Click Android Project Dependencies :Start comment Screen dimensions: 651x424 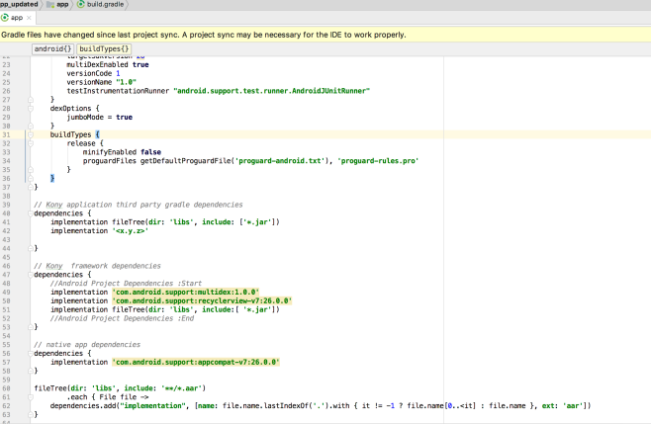point(126,284)
